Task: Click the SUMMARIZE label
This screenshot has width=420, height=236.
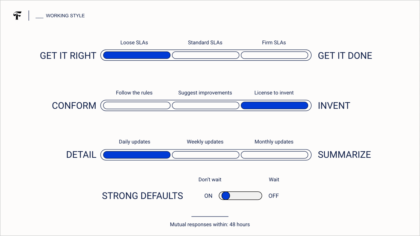Action: point(345,155)
